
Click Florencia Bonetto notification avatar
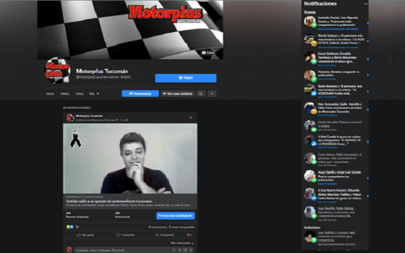tap(310, 75)
